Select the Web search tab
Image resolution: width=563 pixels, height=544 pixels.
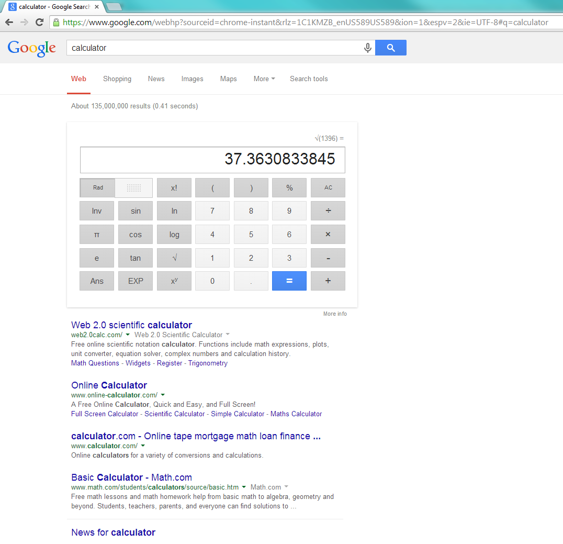click(x=78, y=79)
